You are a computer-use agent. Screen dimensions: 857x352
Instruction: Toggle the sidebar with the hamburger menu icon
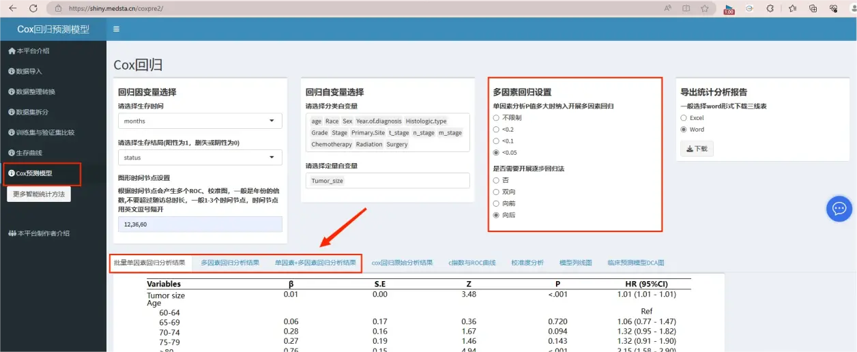click(x=117, y=29)
